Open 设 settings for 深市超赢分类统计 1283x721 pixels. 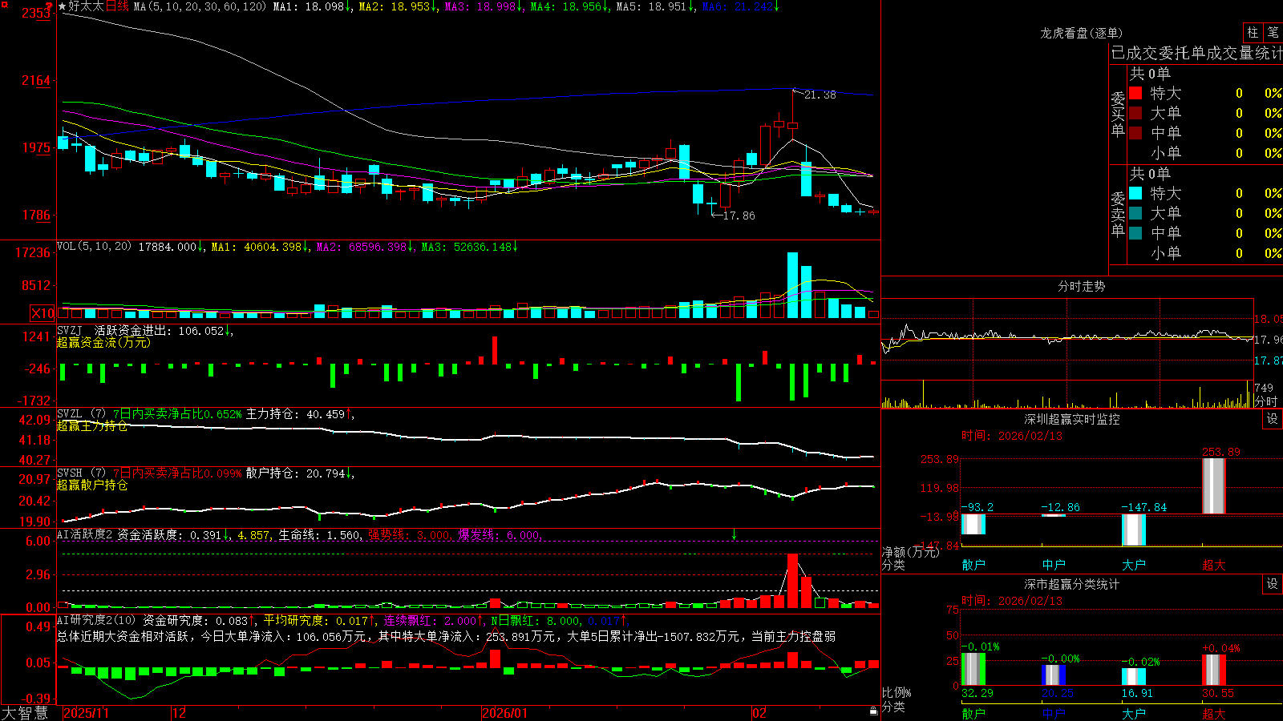point(1273,584)
